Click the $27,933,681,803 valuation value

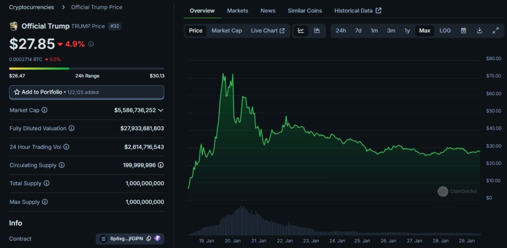(142, 128)
